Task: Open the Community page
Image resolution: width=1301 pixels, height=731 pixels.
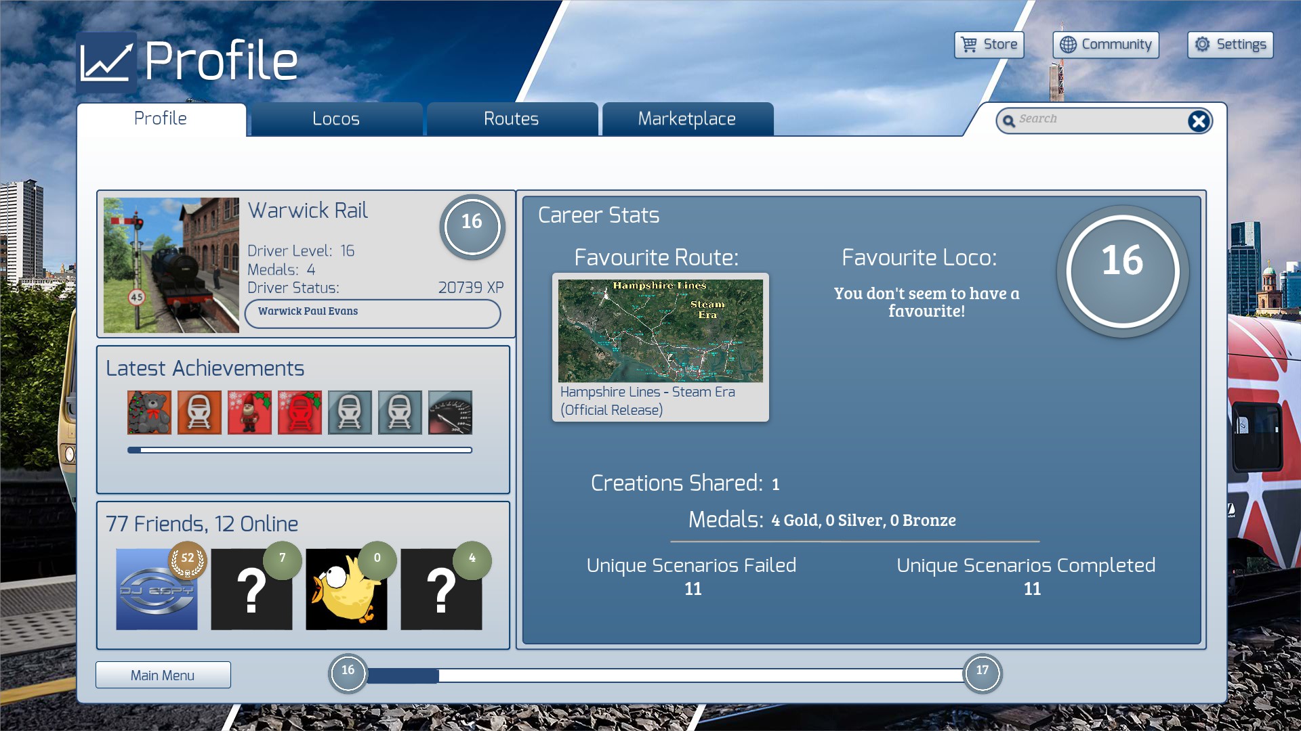Action: [1105, 45]
